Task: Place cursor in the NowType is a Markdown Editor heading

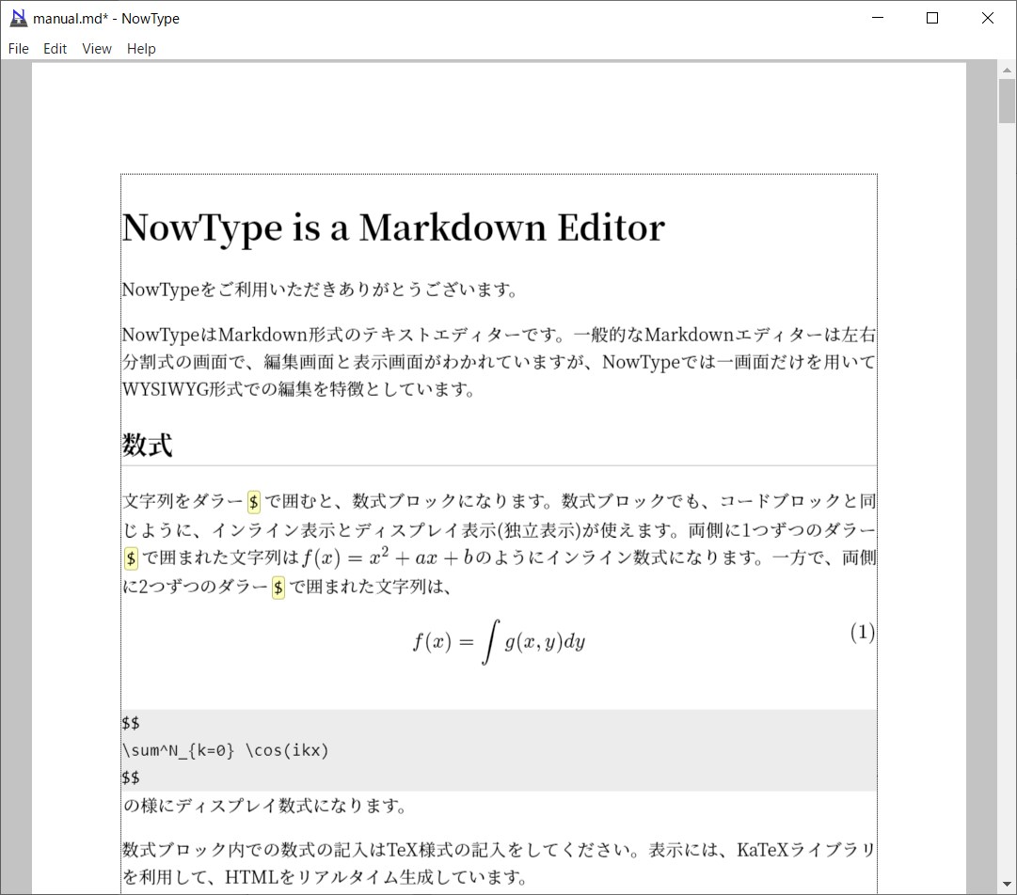Action: pyautogui.click(x=392, y=227)
